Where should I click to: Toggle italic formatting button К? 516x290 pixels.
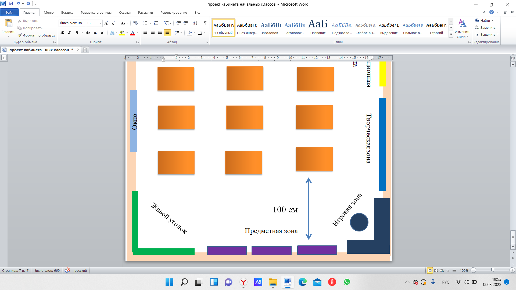tap(70, 33)
